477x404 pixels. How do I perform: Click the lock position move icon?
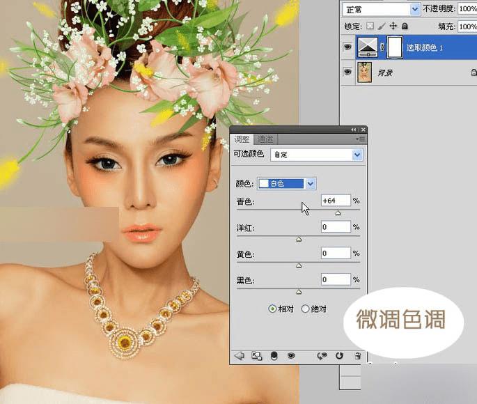393,26
